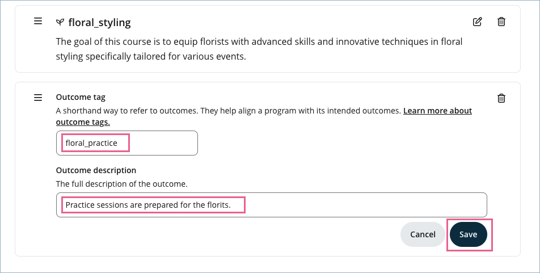Click the sprout icon before floral_styling title

click(x=60, y=23)
